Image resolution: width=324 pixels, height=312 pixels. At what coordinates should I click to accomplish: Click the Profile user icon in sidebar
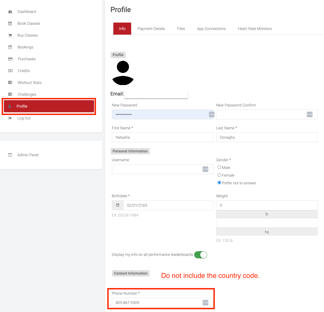point(10,106)
